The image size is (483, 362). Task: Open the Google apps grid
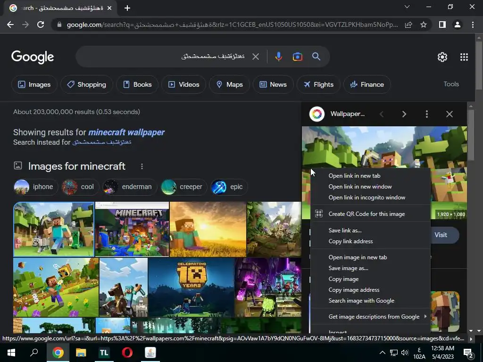(464, 57)
